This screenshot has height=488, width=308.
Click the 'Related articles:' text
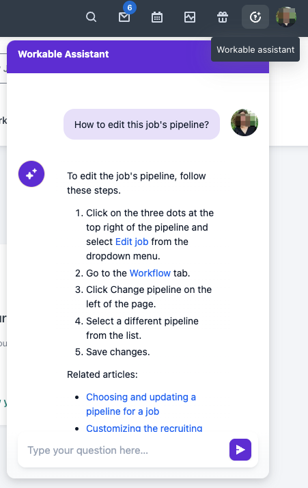(x=102, y=374)
